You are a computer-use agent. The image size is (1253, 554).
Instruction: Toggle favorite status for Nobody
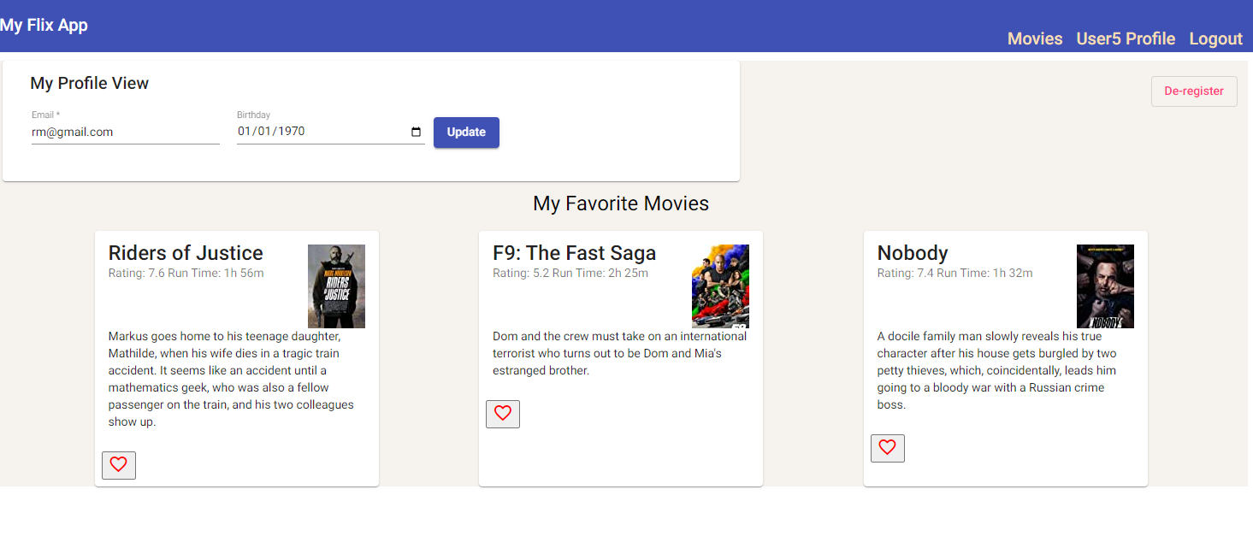(x=887, y=448)
